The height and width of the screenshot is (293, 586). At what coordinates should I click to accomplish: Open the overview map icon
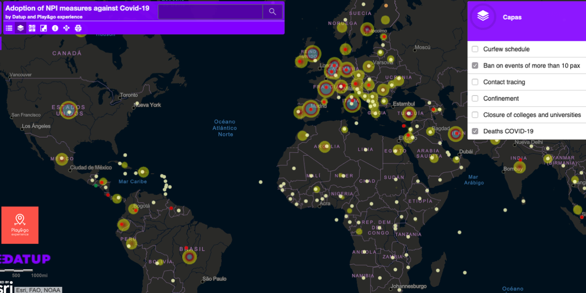click(44, 28)
